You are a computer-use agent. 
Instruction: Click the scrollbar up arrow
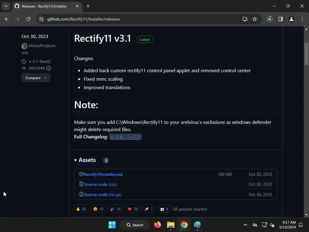tap(306, 29)
